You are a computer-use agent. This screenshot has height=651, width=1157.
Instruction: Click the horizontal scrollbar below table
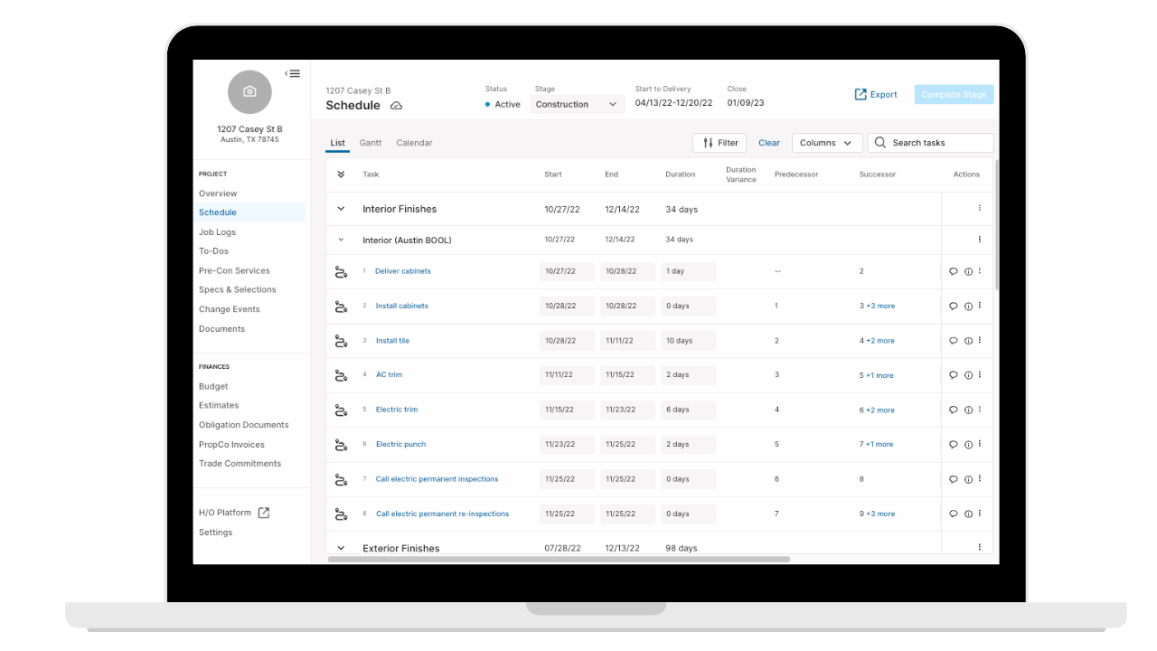click(559, 559)
